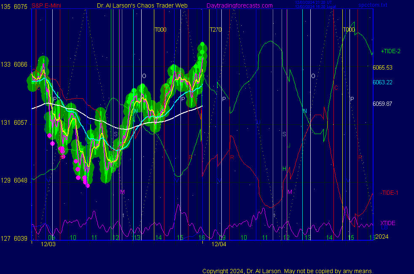
Task: Click the blue LB legend label
Action: pyautogui.click(x=384, y=228)
